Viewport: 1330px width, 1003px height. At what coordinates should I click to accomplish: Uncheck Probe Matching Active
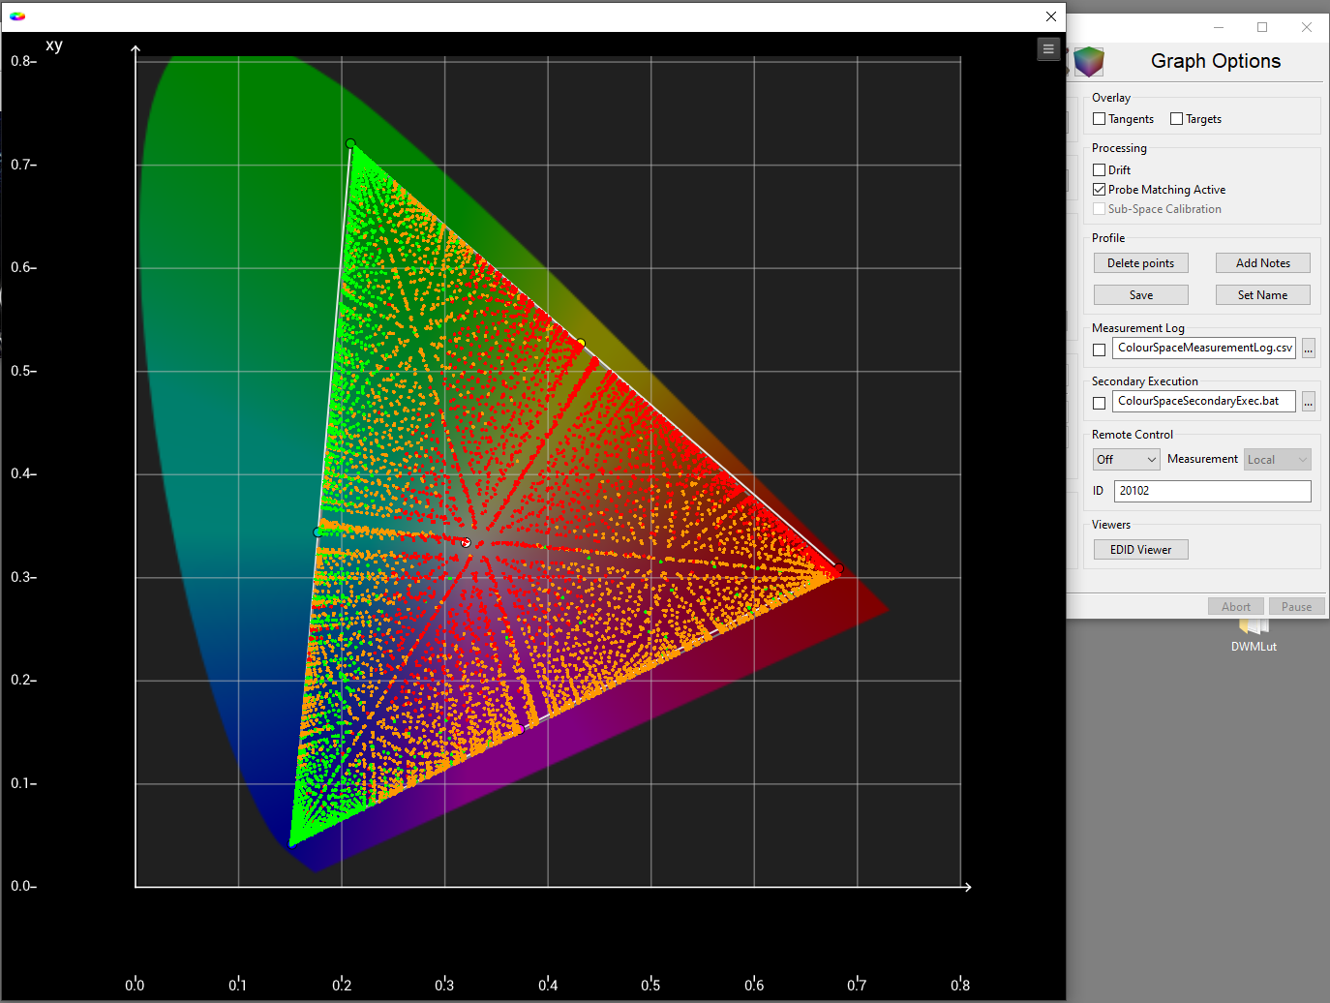pyautogui.click(x=1099, y=190)
